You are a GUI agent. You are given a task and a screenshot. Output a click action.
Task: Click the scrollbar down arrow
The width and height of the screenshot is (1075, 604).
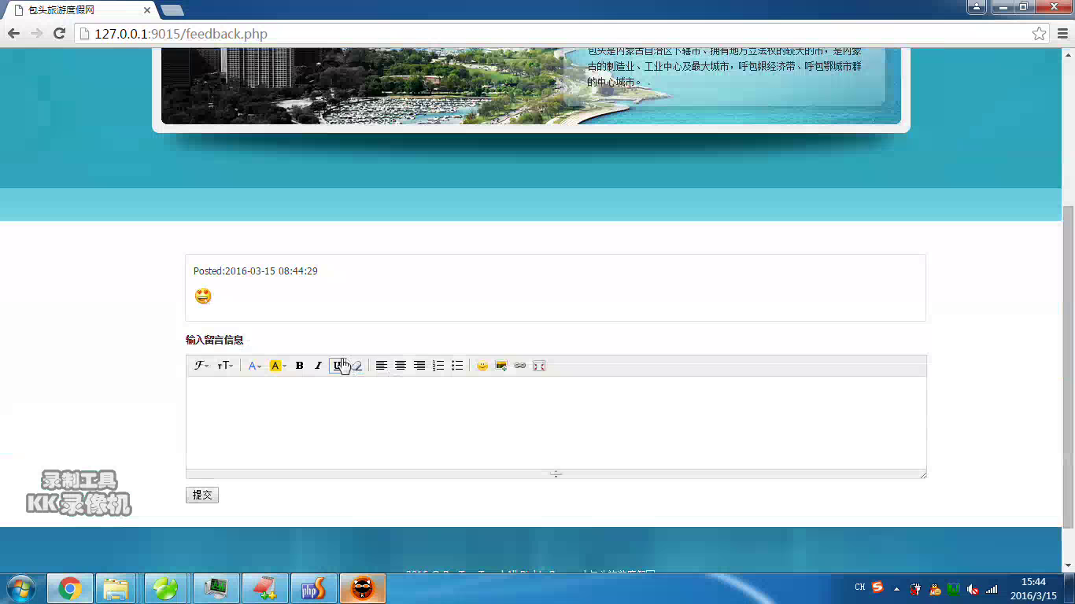point(1068,565)
